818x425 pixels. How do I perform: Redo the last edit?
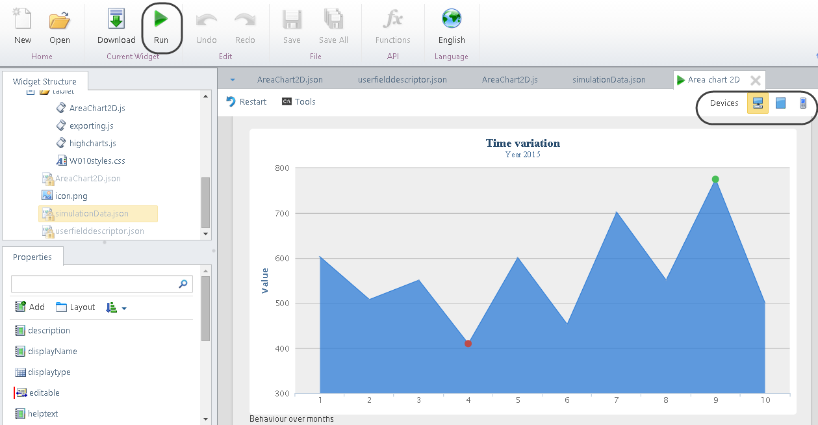tap(245, 27)
